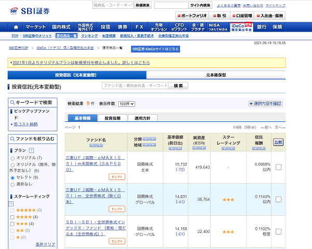Select オリジナル(除外、除外予定なし) radio
312x249 pixels.
point(12,165)
